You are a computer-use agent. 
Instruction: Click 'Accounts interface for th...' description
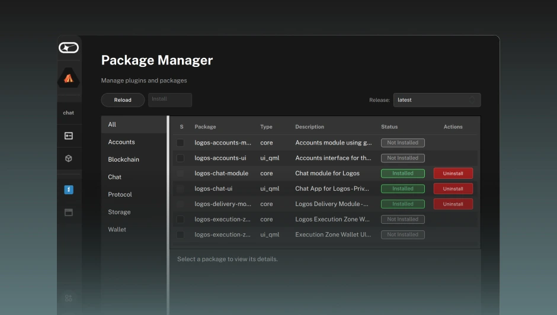[x=333, y=158]
